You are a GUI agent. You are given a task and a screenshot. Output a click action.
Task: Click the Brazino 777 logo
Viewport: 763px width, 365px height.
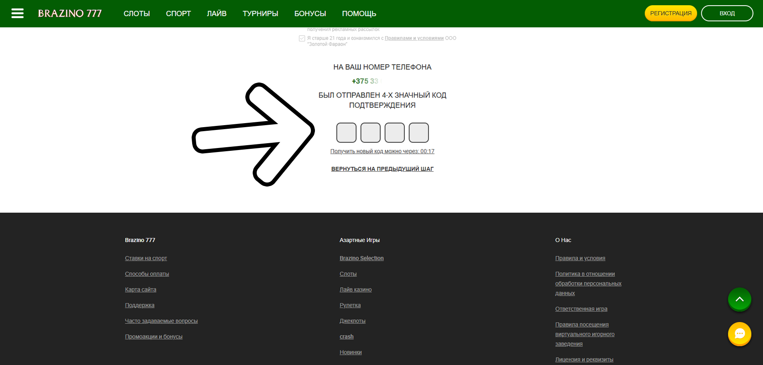tap(70, 13)
